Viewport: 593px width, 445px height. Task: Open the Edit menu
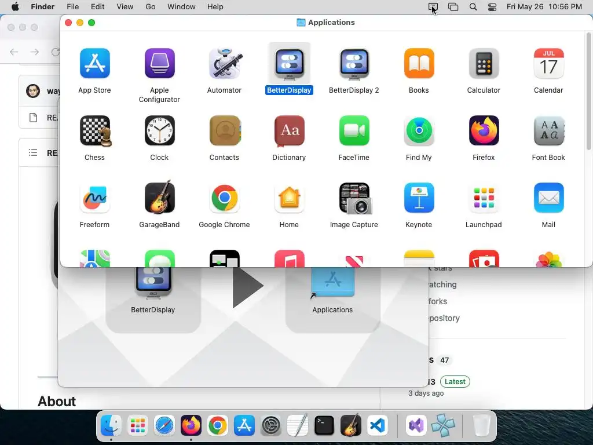[97, 6]
